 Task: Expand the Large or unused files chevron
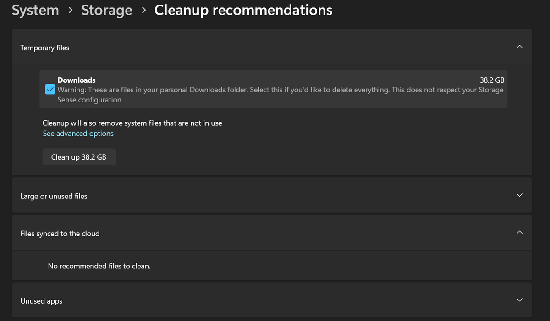coord(519,195)
